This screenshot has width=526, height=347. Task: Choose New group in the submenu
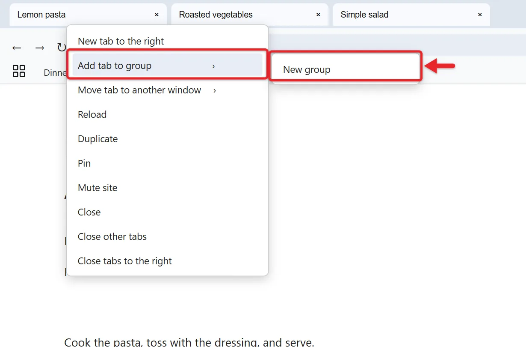pyautogui.click(x=345, y=69)
